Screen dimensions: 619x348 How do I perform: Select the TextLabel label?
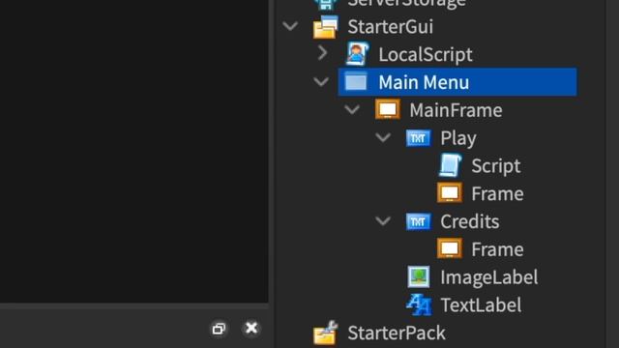click(x=481, y=305)
